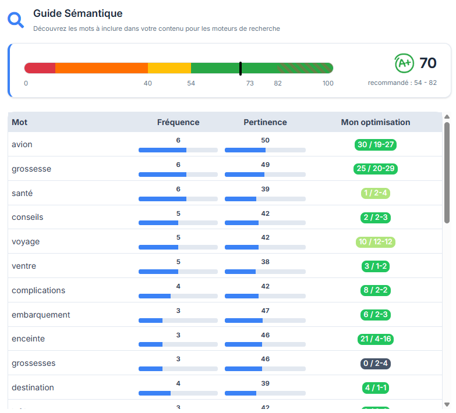
Task: Click the avion pertinence bar showing 50
Action: [265, 150]
